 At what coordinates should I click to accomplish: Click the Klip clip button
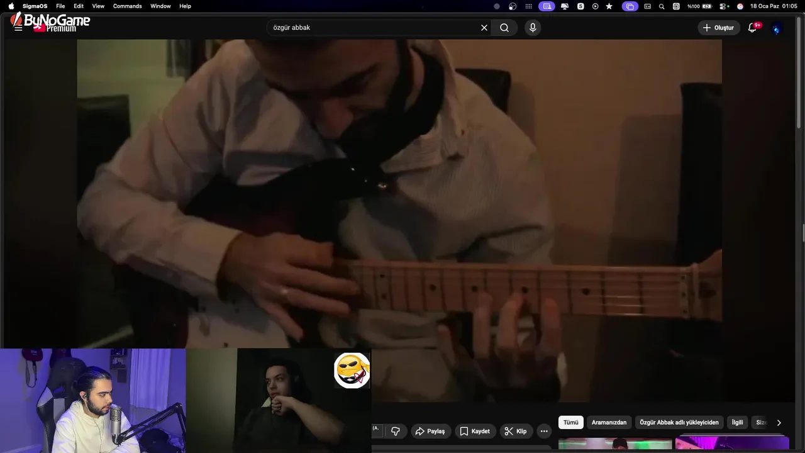point(516,431)
